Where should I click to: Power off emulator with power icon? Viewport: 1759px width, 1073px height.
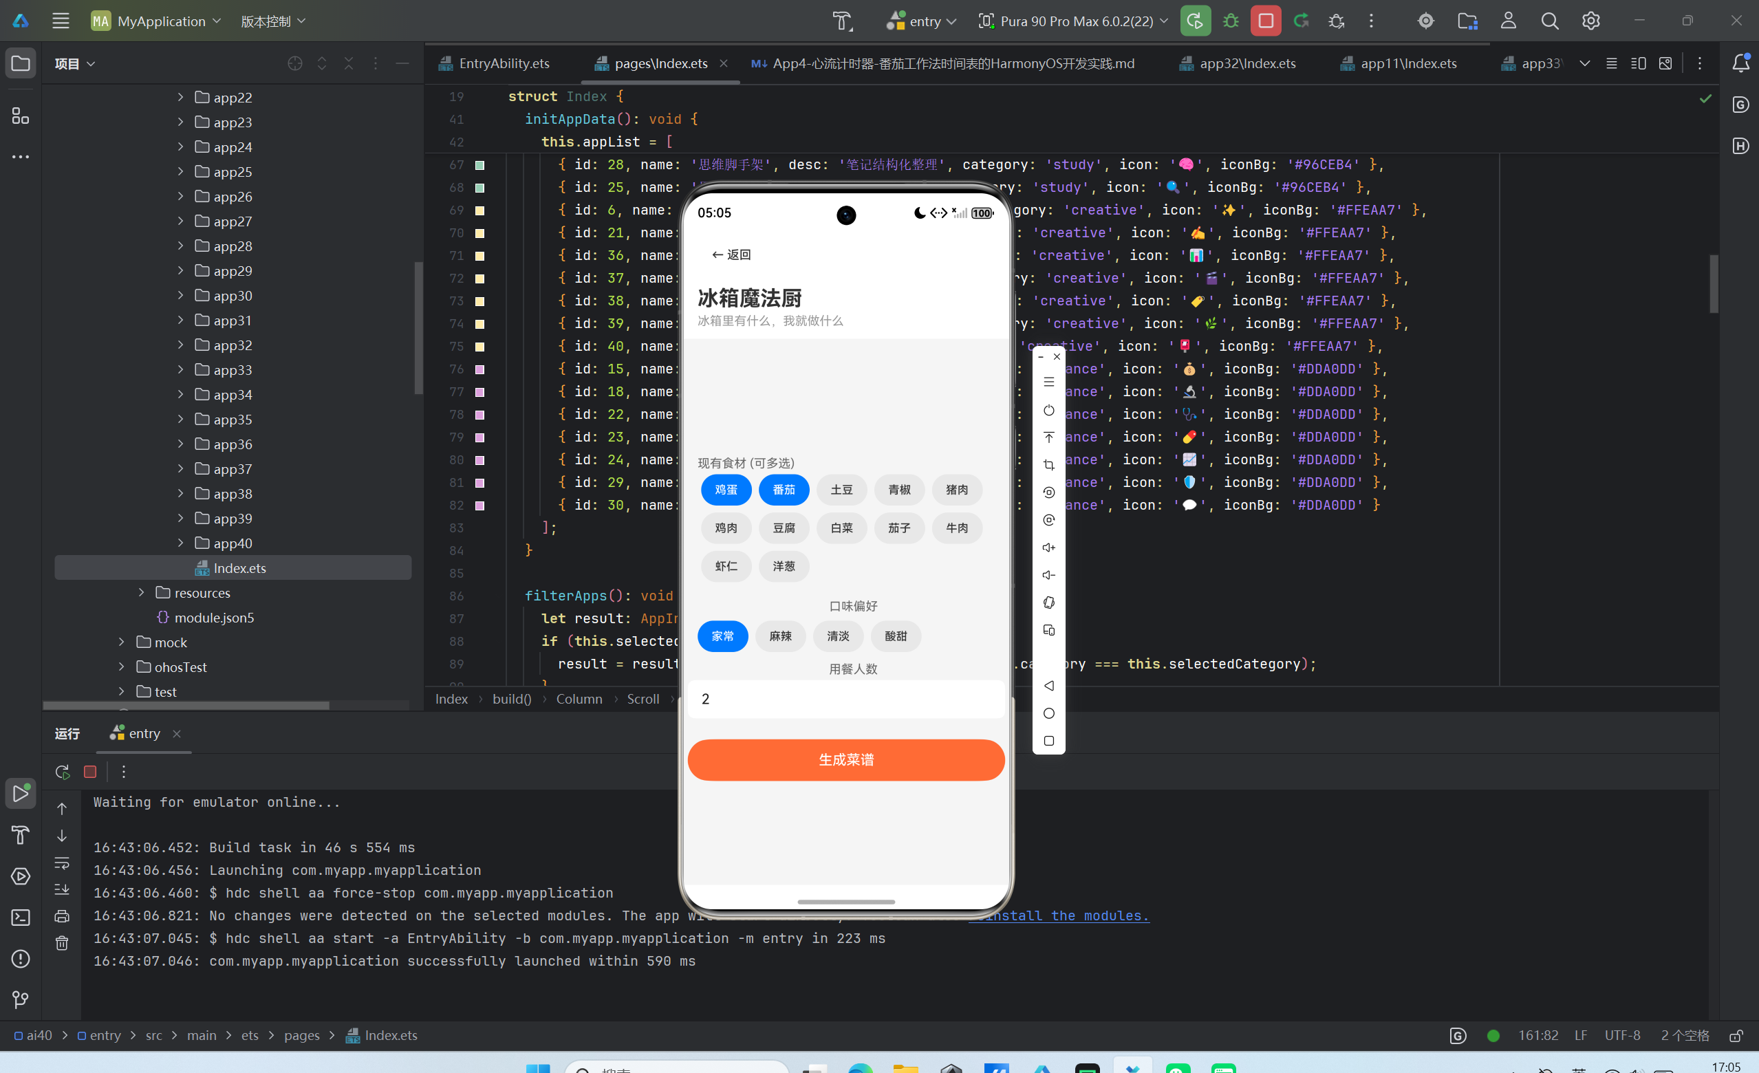pyautogui.click(x=1048, y=411)
